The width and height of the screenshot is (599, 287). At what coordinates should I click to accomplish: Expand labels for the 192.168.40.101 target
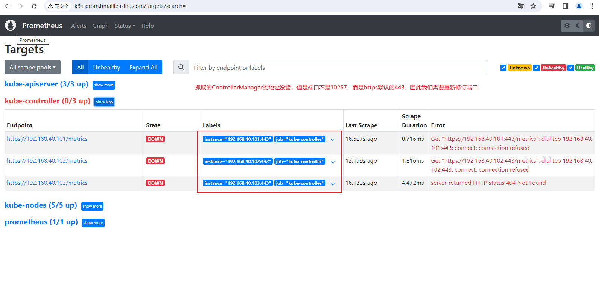coord(333,140)
